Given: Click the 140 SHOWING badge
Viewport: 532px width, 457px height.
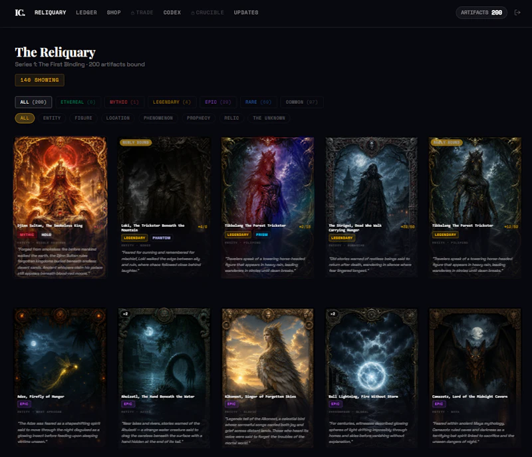Looking at the screenshot, I should tap(39, 80).
